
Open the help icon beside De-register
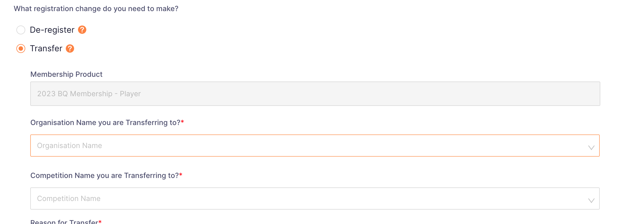pyautogui.click(x=82, y=30)
